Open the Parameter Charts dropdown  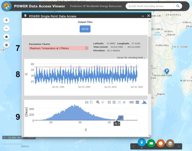coord(58,48)
